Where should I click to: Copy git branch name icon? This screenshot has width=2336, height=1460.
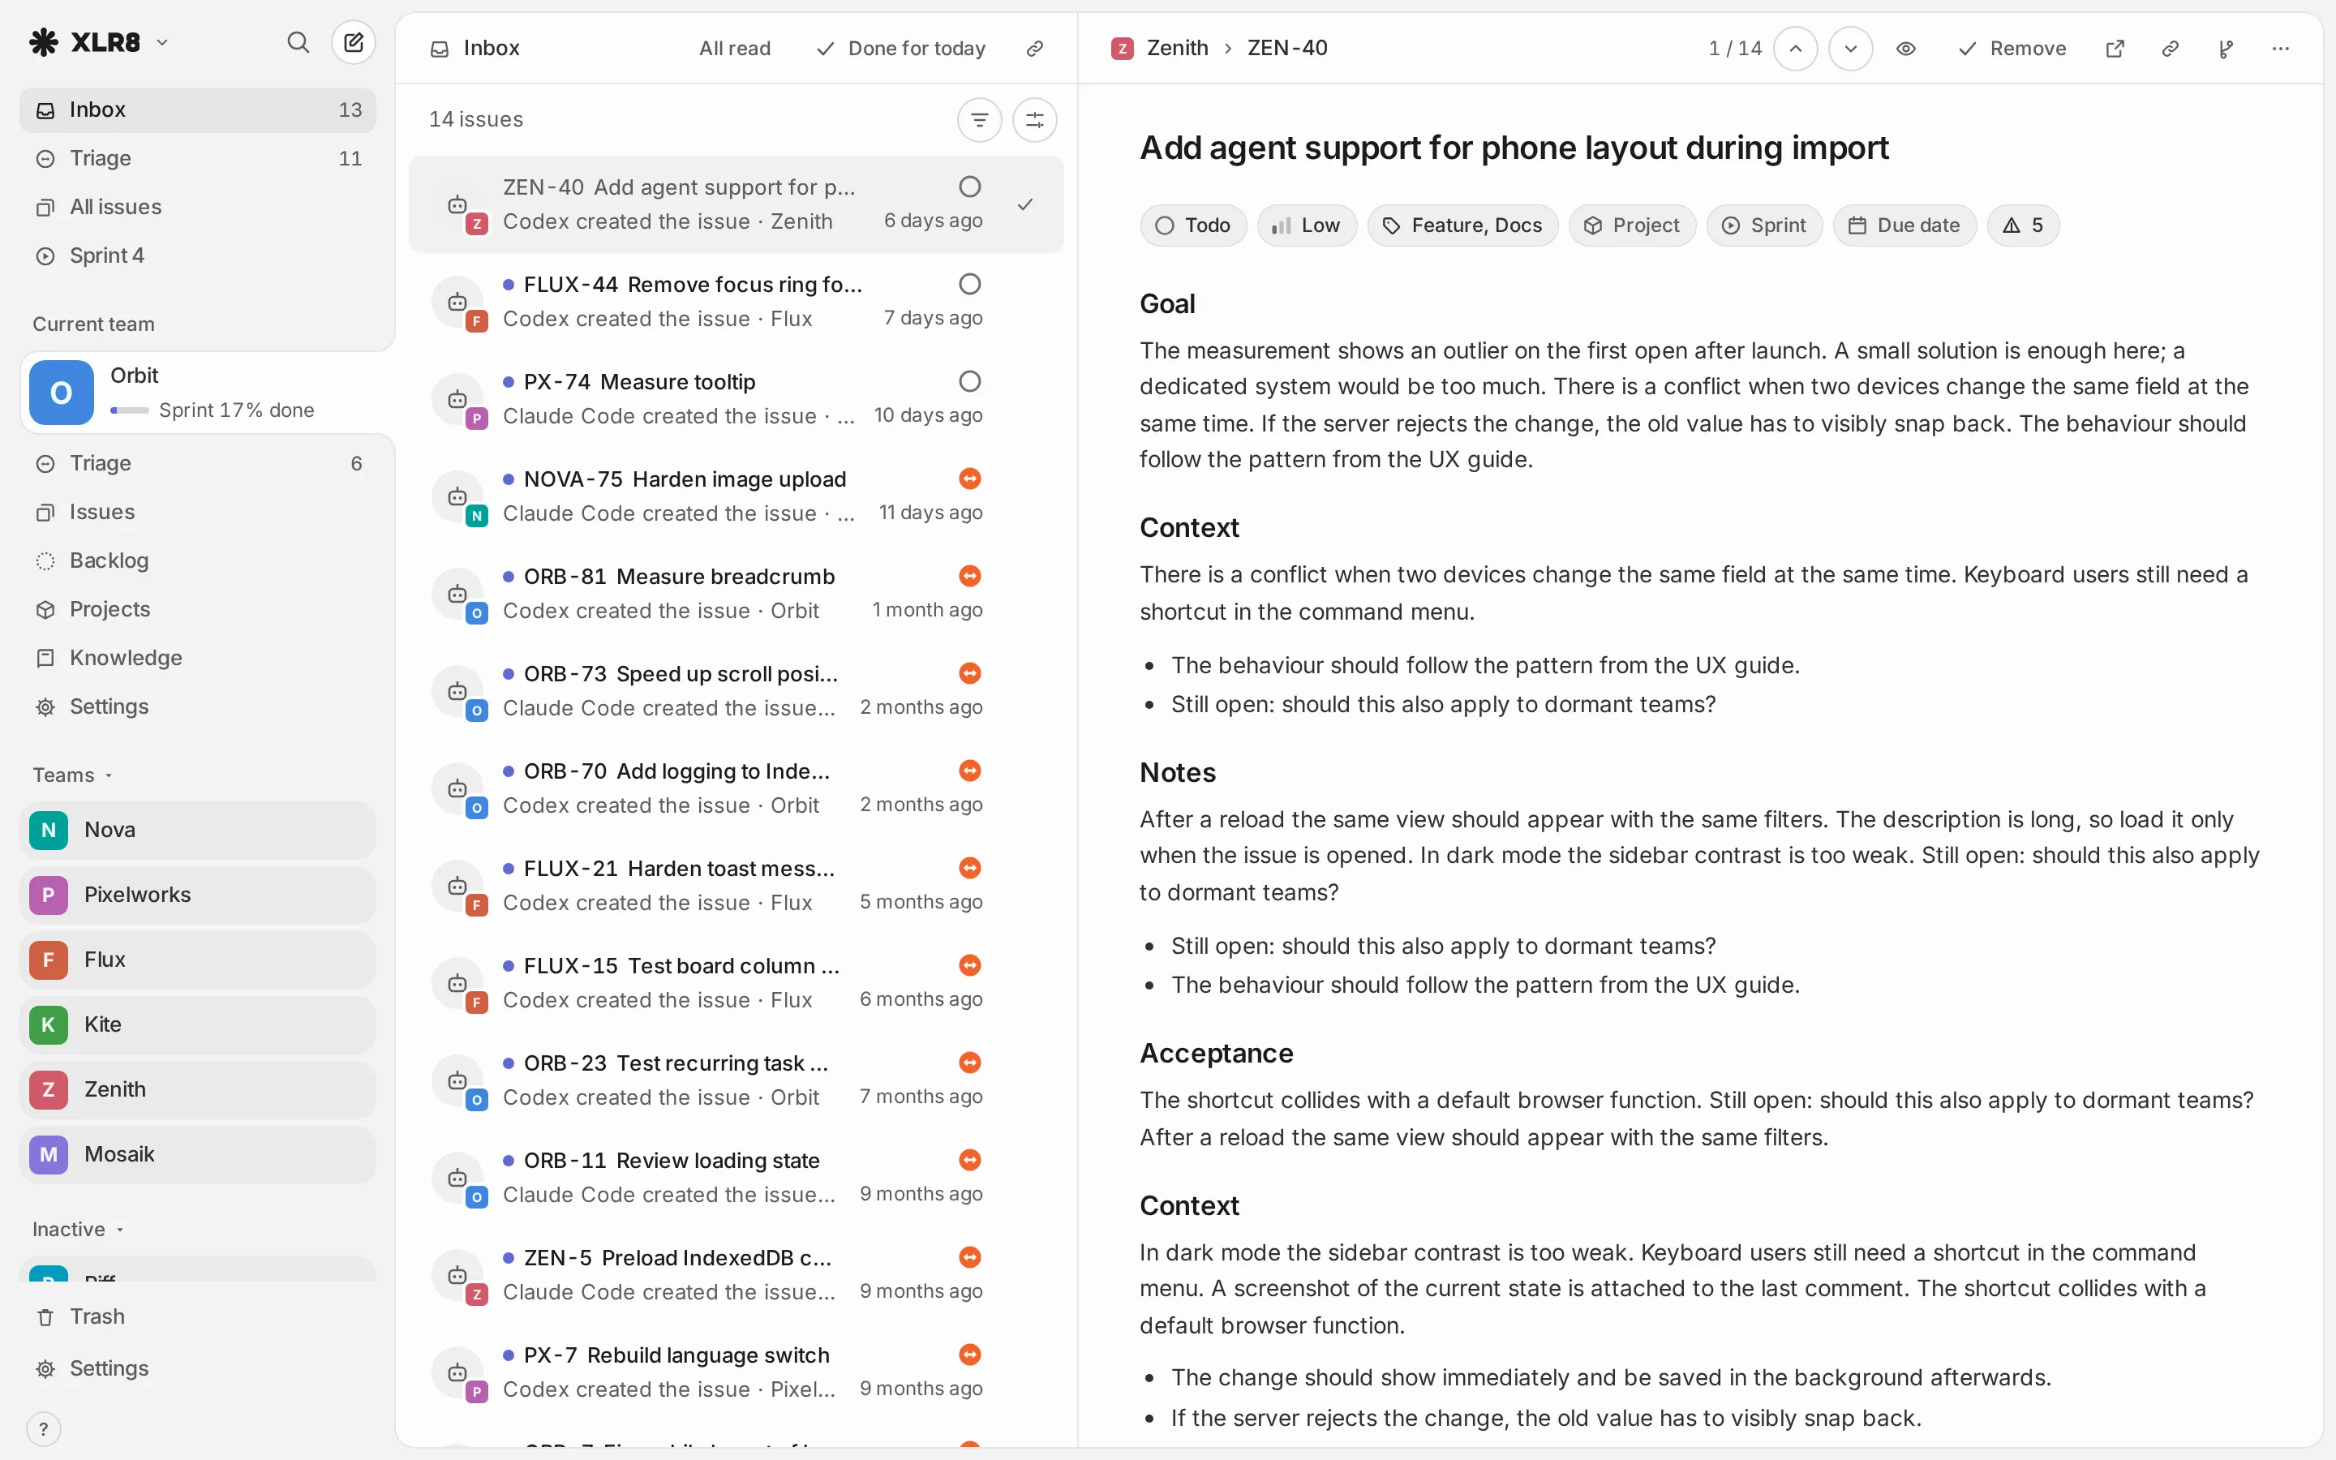[x=2225, y=49]
